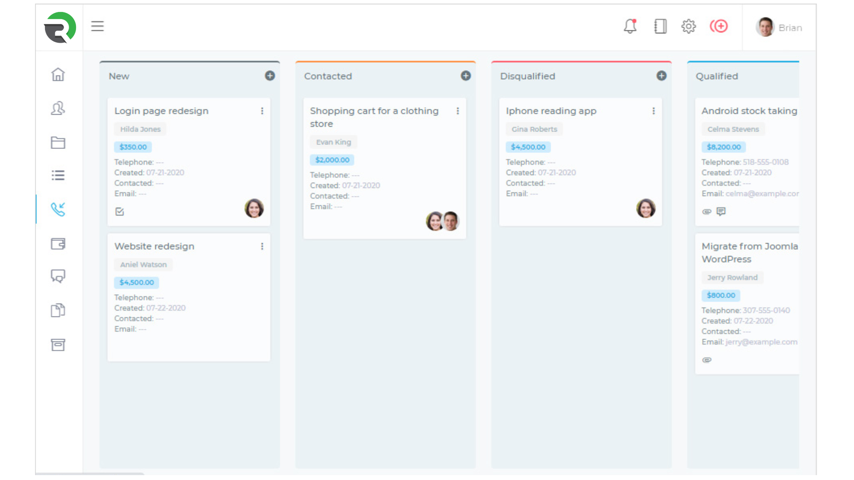
Task: Open the chat messages sidebar icon
Action: click(x=58, y=276)
